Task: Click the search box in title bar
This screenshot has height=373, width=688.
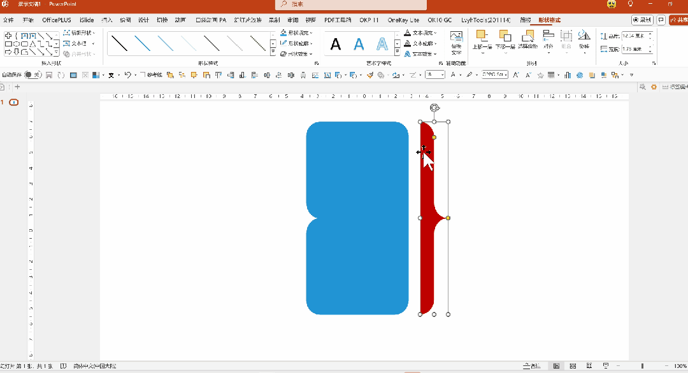Action: 351,4
